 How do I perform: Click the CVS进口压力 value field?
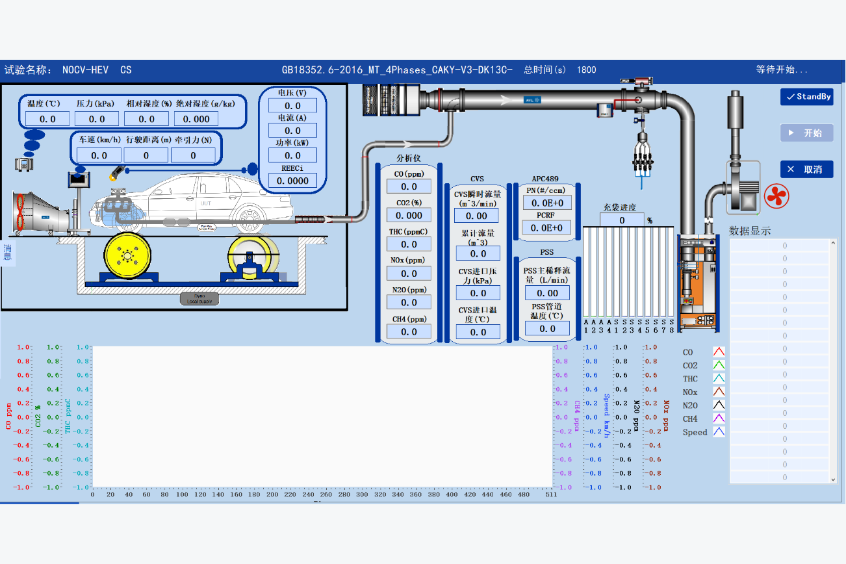(478, 293)
